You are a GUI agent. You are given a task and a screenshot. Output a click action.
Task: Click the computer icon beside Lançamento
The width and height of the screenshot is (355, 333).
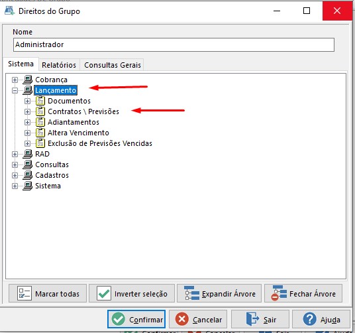coord(28,90)
